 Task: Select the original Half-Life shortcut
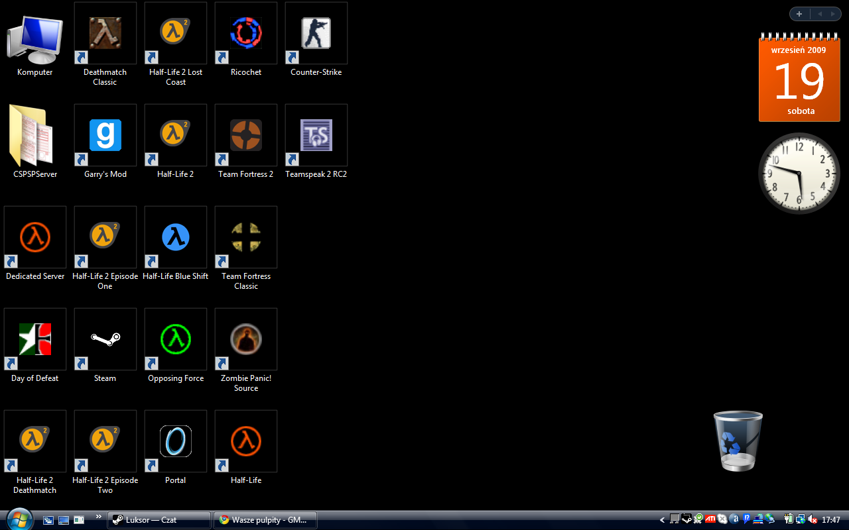pyautogui.click(x=246, y=448)
